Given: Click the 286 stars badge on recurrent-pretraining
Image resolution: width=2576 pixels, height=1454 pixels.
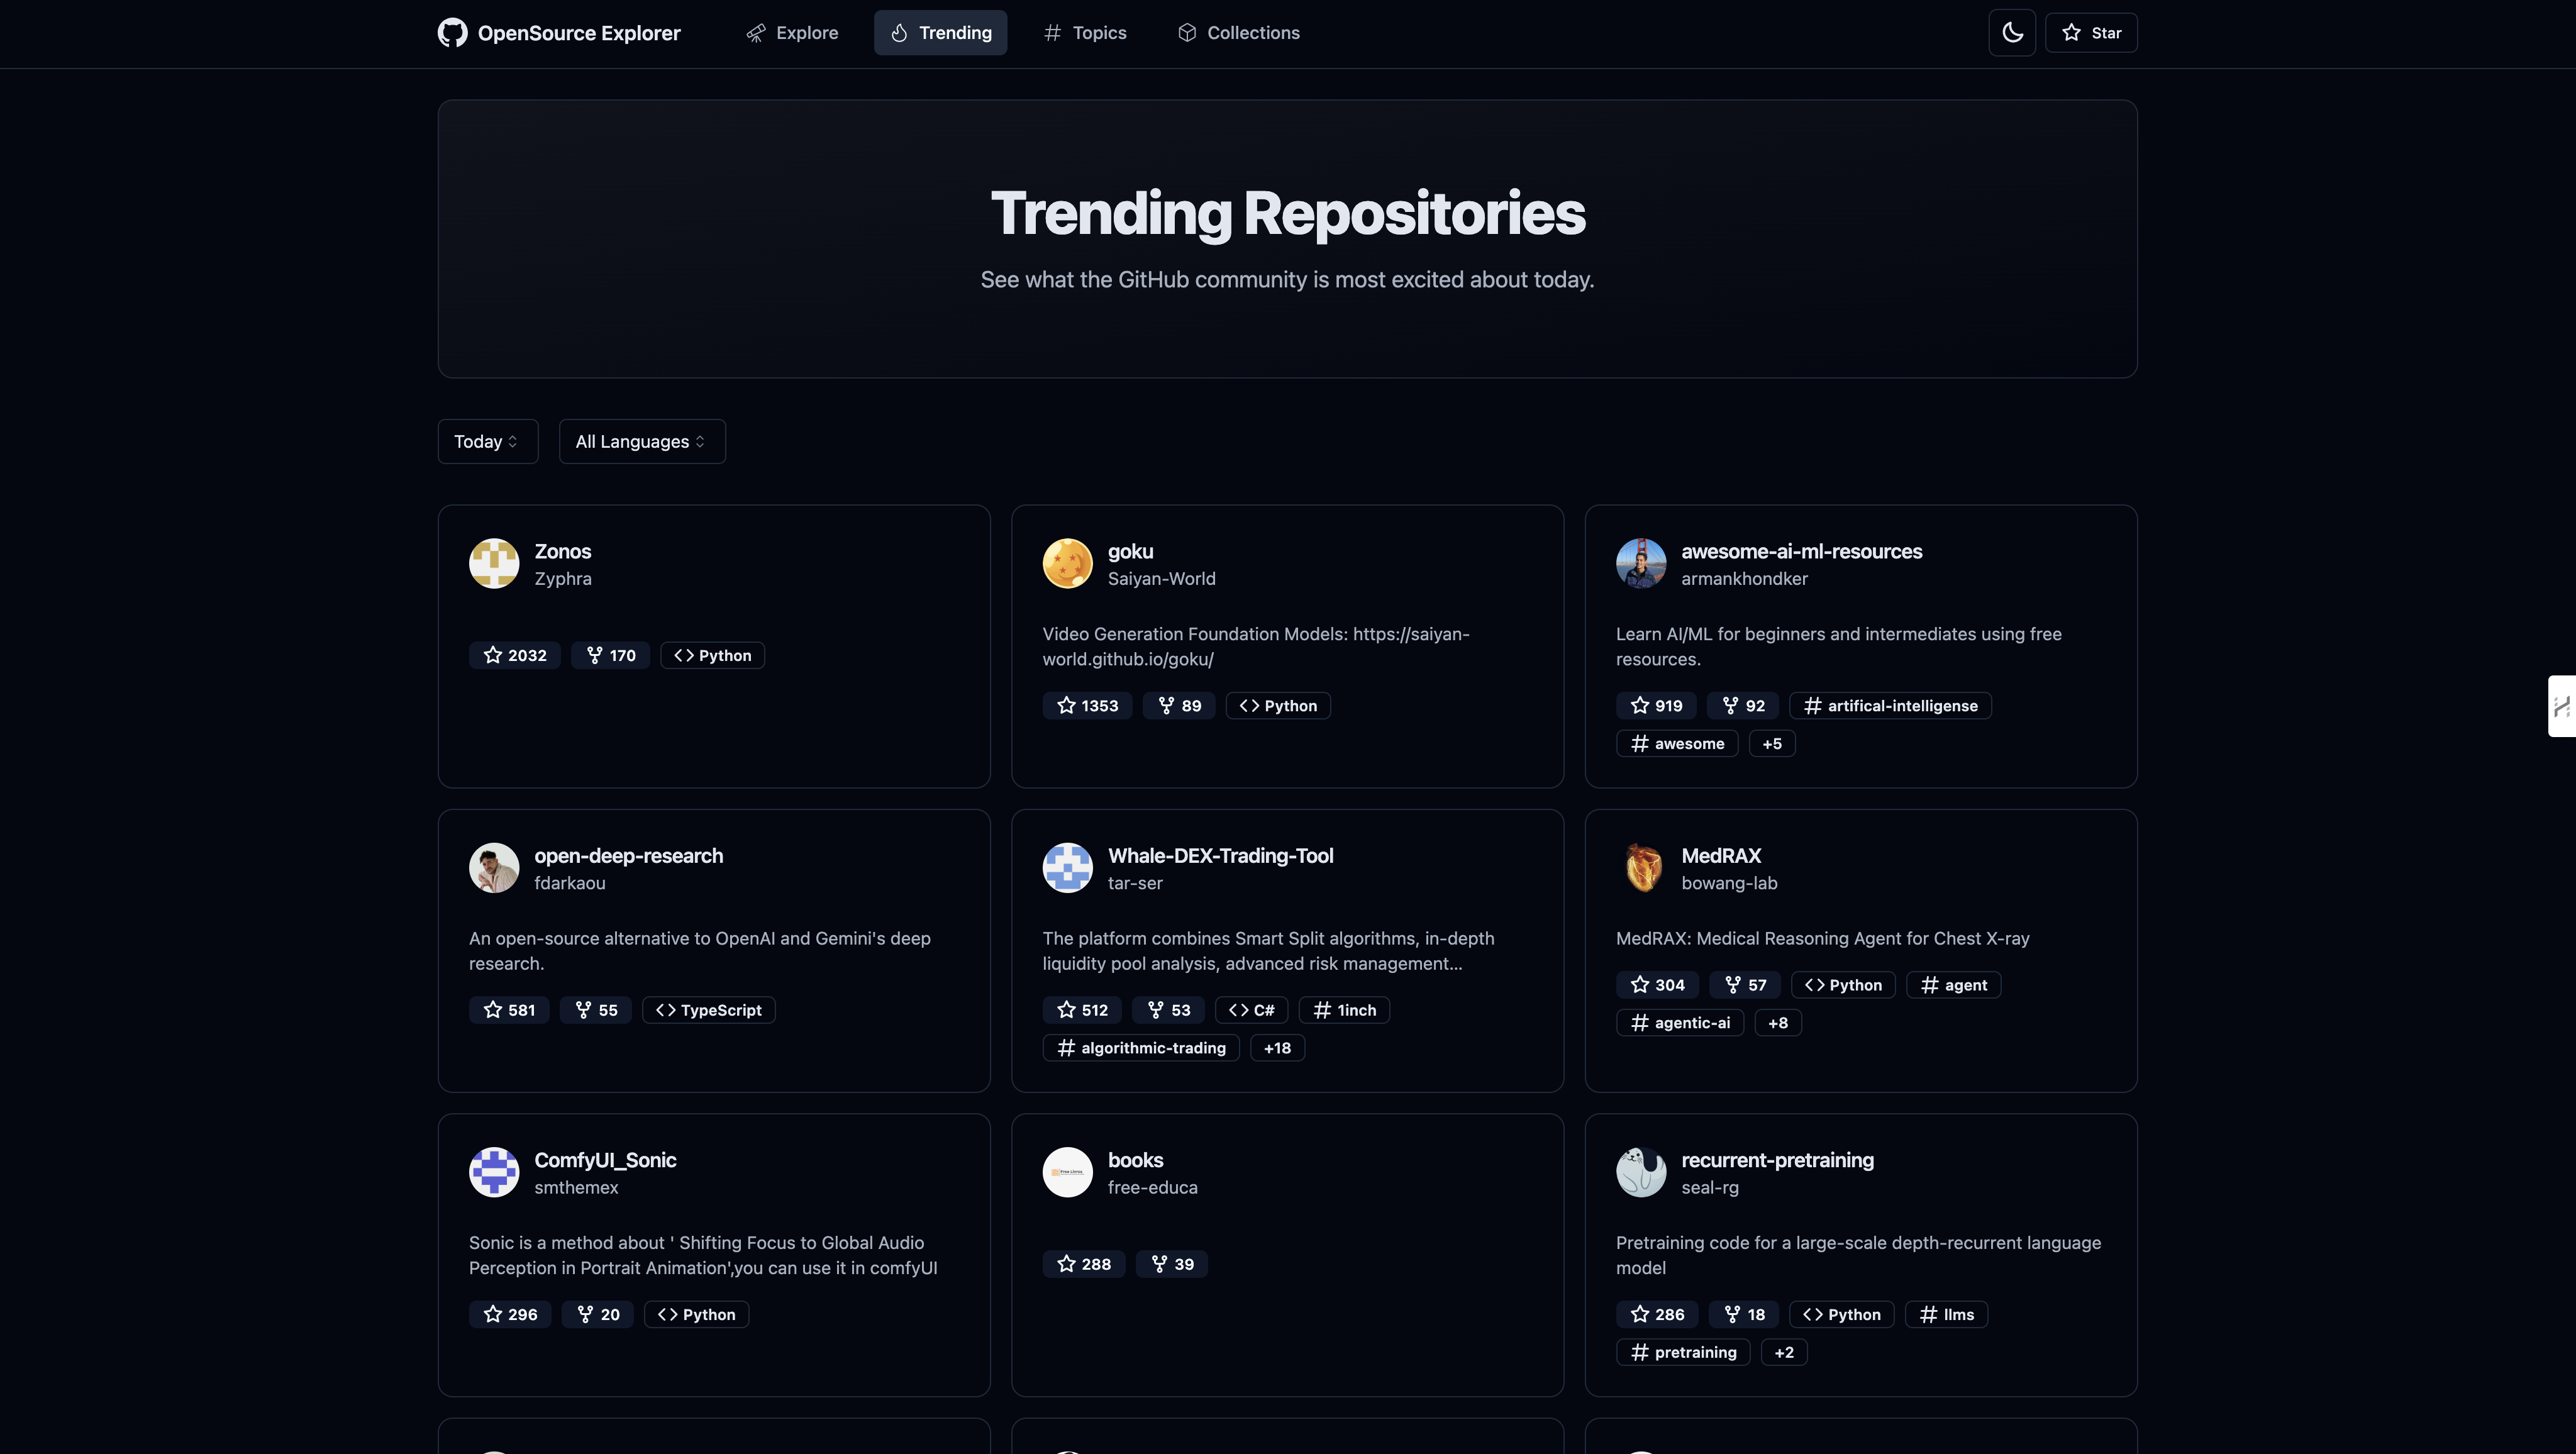Looking at the screenshot, I should pos(1657,1314).
